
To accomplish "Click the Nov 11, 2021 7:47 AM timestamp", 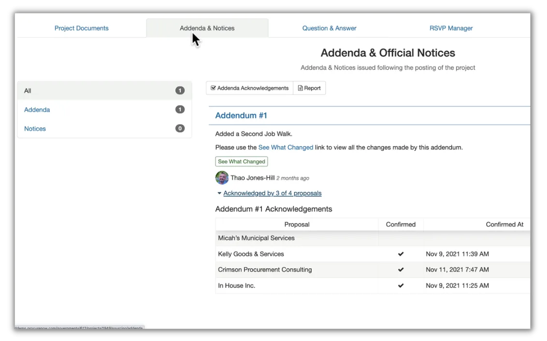I will click(x=457, y=269).
